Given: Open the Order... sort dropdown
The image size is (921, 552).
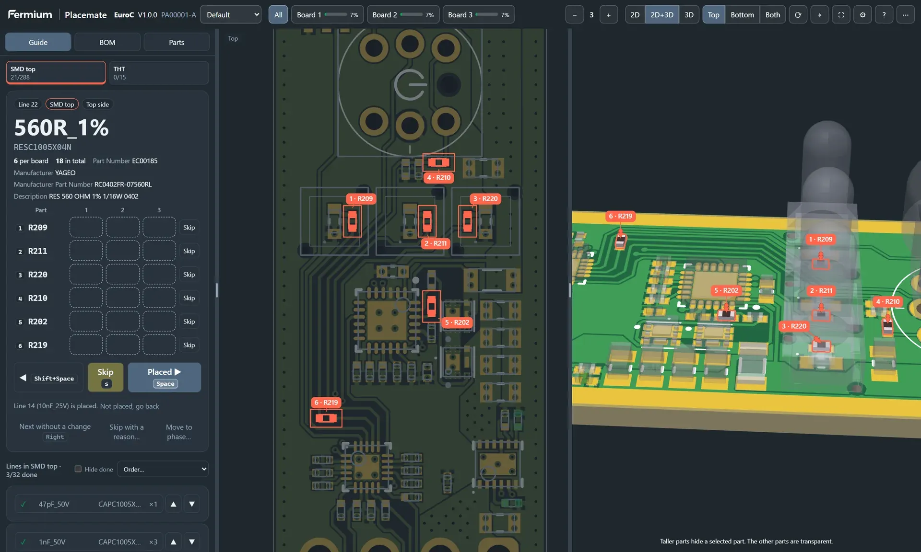Looking at the screenshot, I should click(163, 469).
